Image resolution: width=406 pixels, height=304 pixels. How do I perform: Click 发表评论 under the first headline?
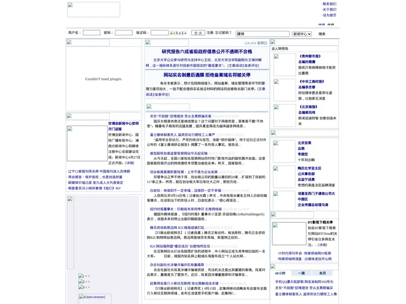coord(251,66)
